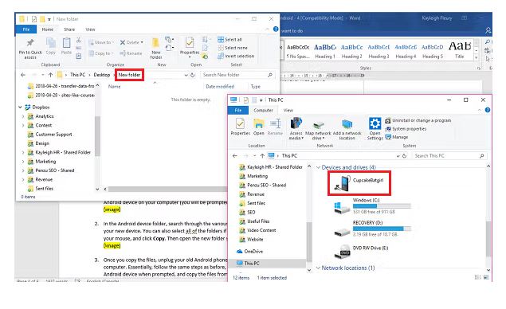Click Select all in the Select group
The image size is (506, 309).
pos(229,39)
